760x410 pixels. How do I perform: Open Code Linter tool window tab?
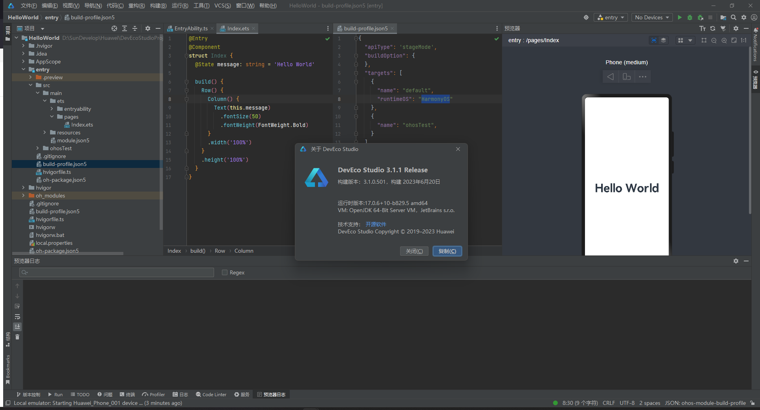pos(211,394)
